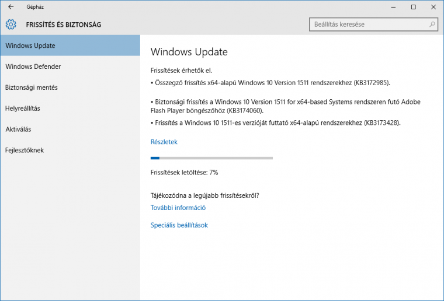
Task: Click the Gépház window title
Action: point(35,7)
